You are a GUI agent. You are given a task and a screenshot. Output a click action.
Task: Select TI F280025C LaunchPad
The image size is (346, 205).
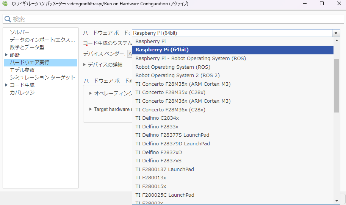[233, 195]
